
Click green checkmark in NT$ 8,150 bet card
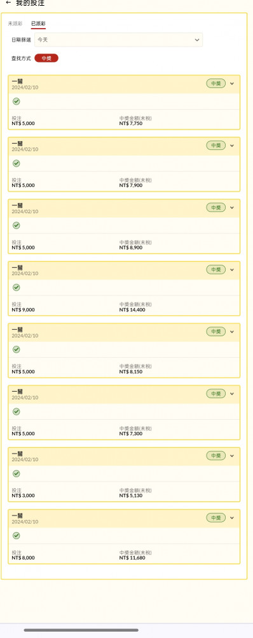tap(17, 350)
